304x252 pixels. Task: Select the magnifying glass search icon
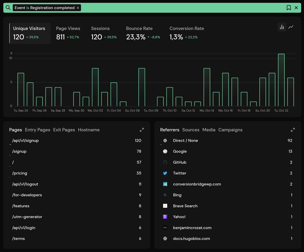point(7,8)
